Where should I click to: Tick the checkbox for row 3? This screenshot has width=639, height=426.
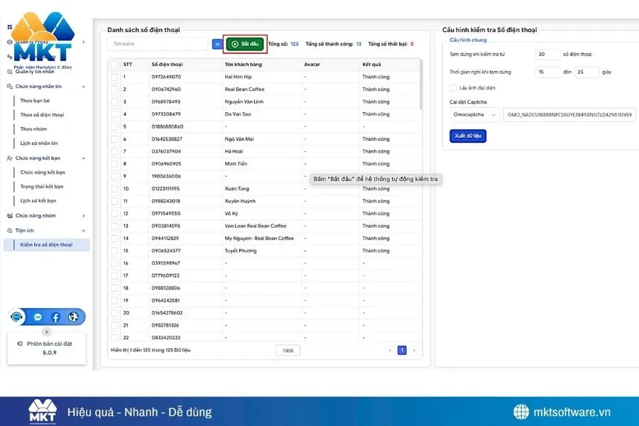coord(114,102)
